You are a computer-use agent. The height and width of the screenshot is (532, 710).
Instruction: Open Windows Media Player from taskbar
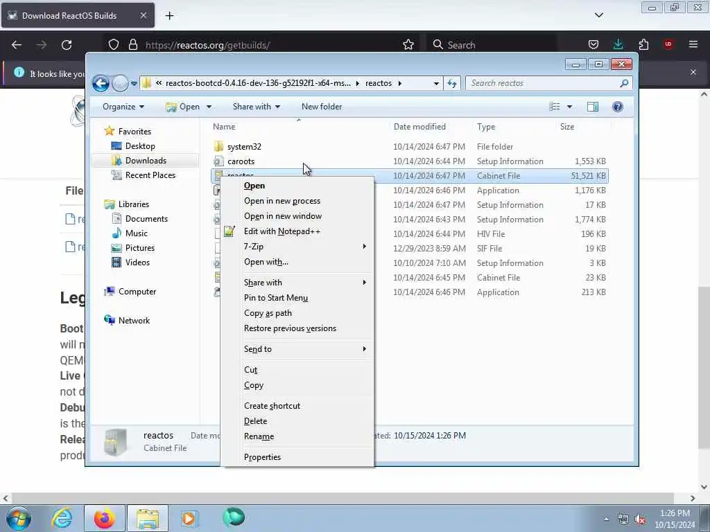click(189, 518)
